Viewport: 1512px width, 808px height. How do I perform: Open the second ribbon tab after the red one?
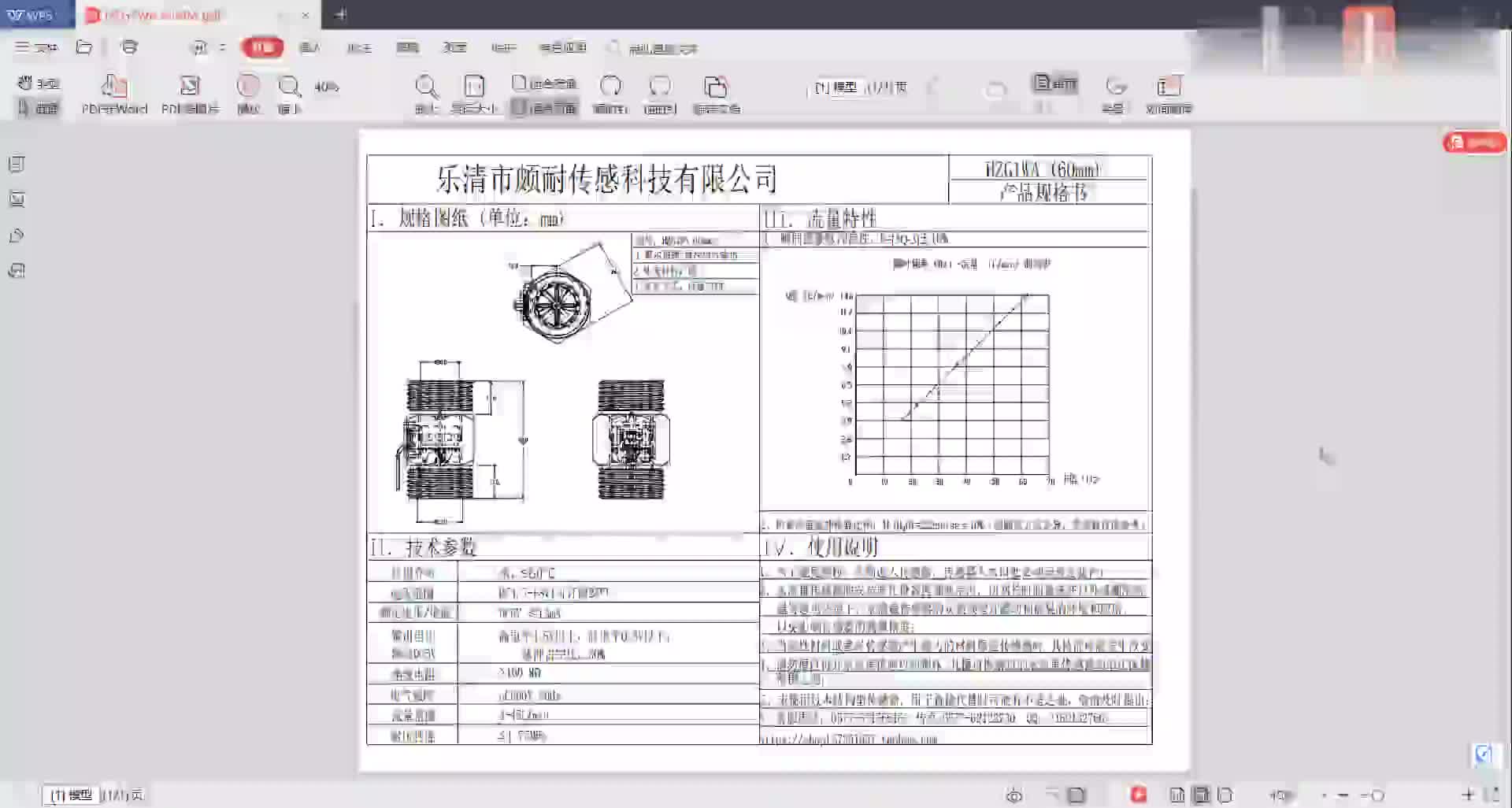tap(310, 48)
